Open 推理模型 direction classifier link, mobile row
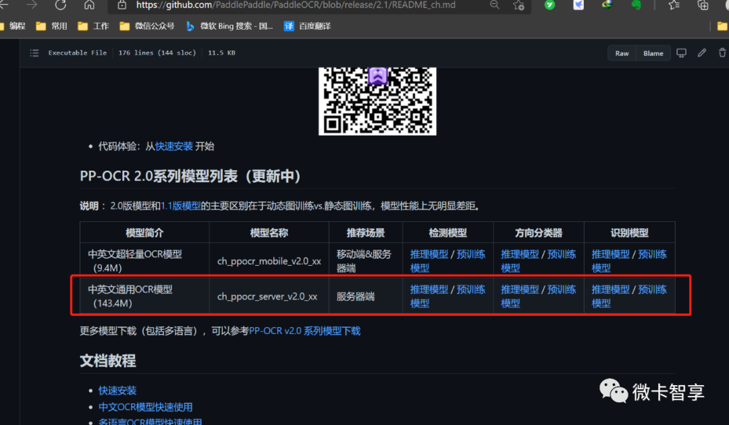729x425 pixels. tap(520, 254)
